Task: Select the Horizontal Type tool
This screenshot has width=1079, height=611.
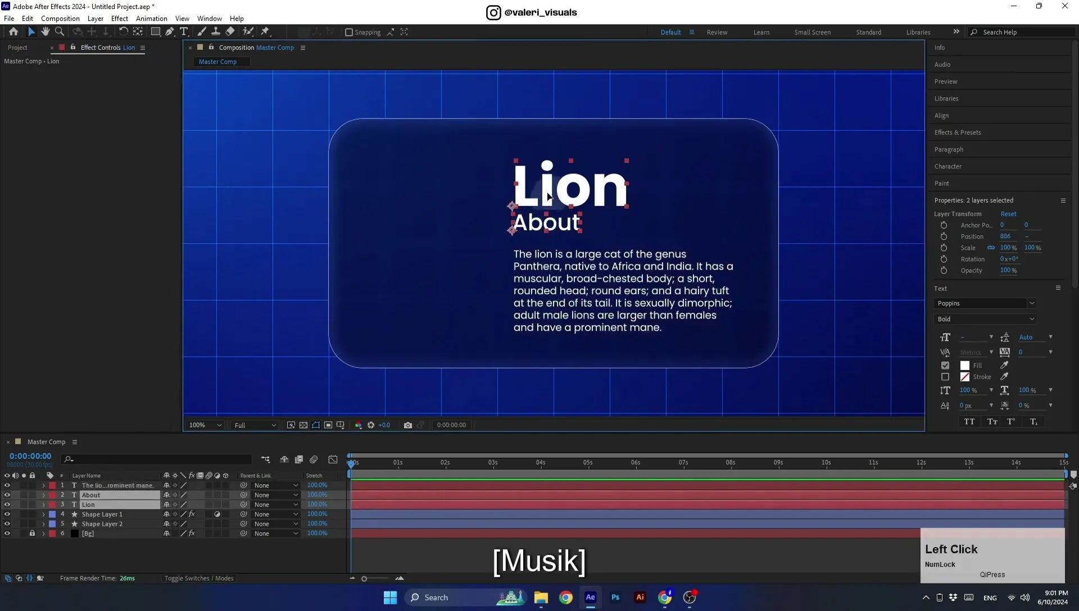Action: [184, 32]
